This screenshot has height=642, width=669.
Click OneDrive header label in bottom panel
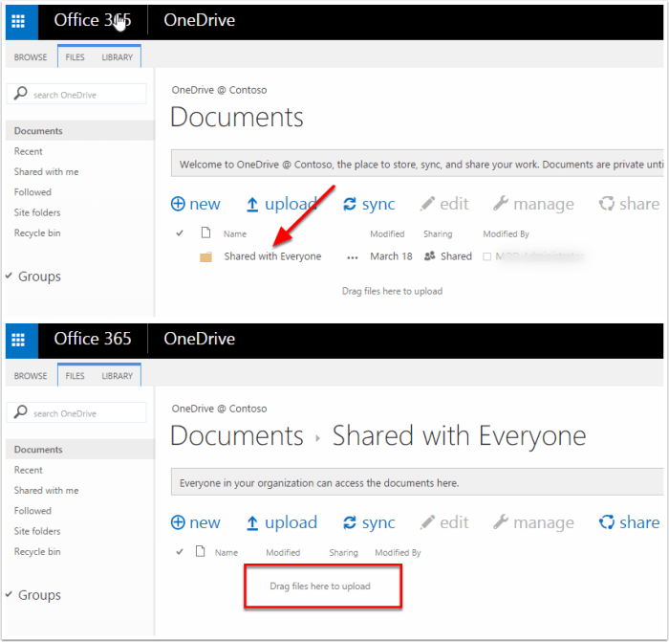(199, 339)
